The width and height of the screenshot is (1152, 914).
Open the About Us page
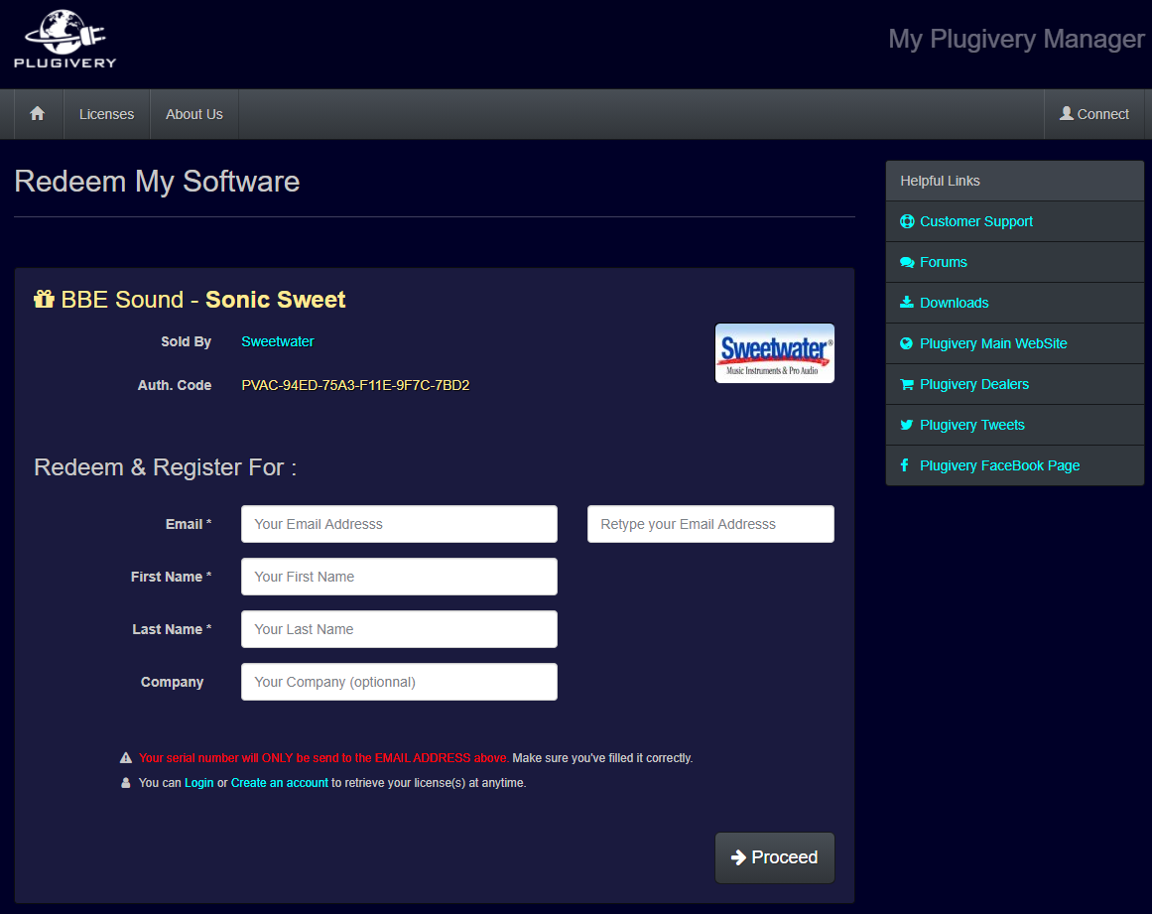tap(193, 113)
